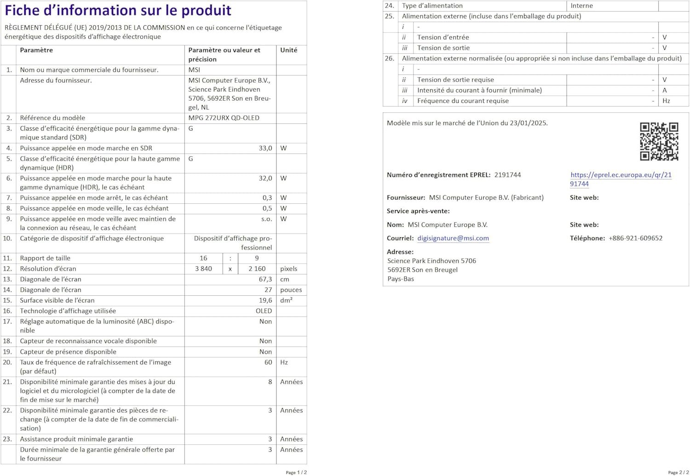Image resolution: width=690 pixels, height=476 pixels.
Task: Select the 60 Hz refresh rate value
Action: [x=268, y=362]
